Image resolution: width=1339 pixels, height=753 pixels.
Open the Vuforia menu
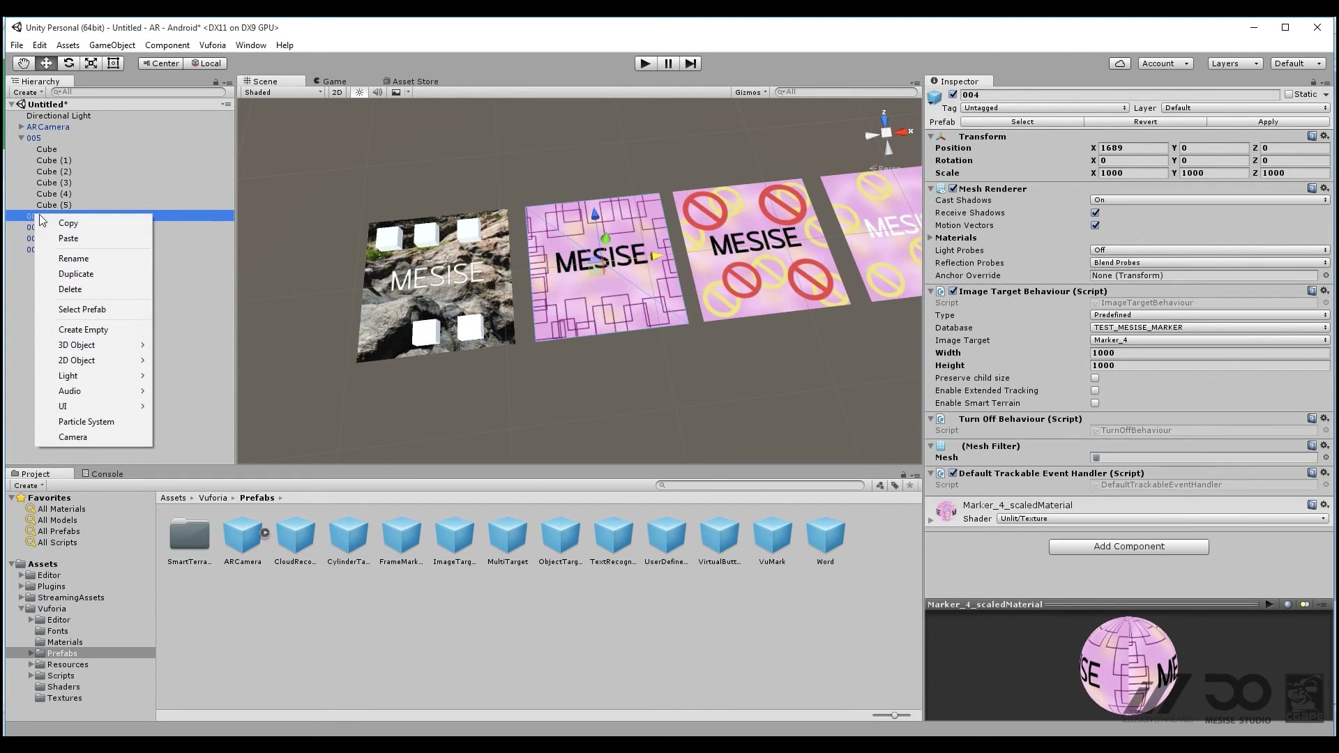[x=212, y=45]
